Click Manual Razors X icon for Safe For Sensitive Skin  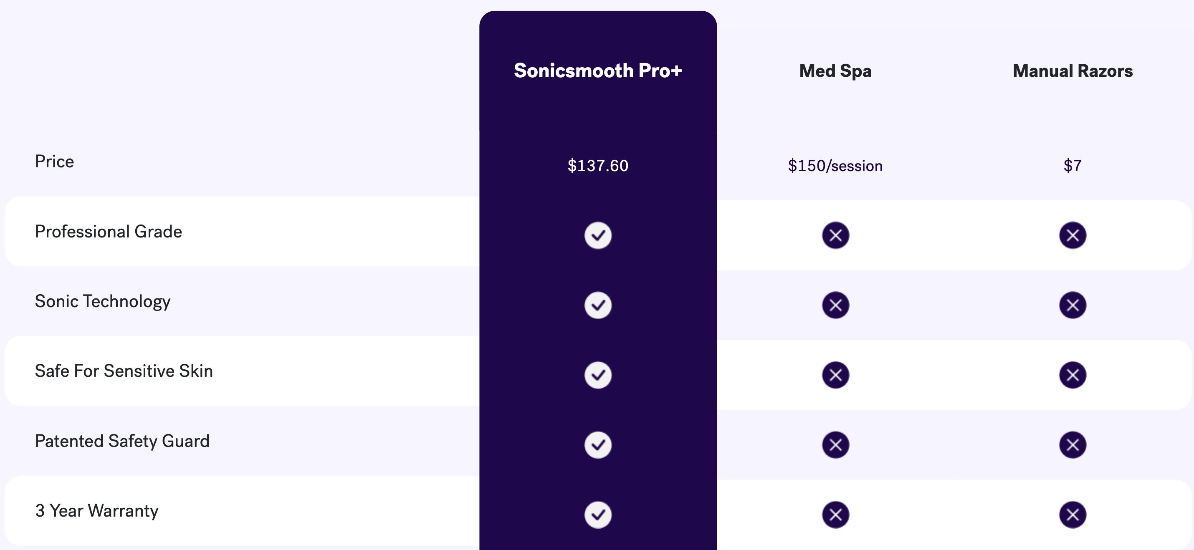coord(1073,375)
